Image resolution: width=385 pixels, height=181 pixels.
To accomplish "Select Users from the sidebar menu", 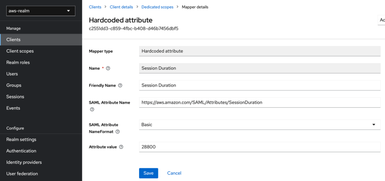I will point(12,74).
